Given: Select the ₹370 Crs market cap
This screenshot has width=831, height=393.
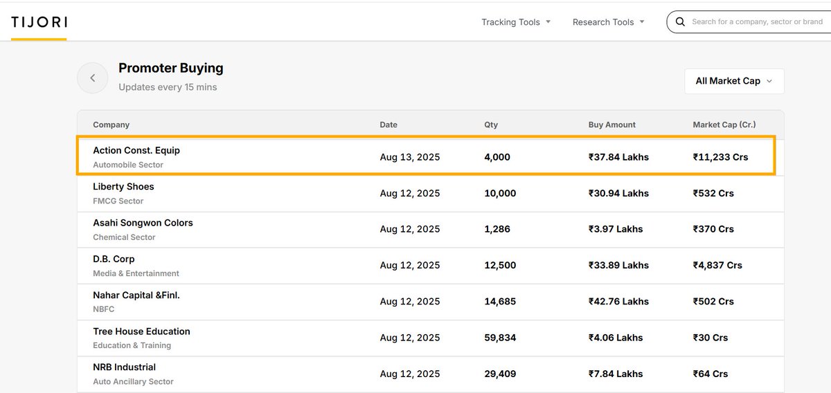Looking at the screenshot, I should tap(713, 229).
